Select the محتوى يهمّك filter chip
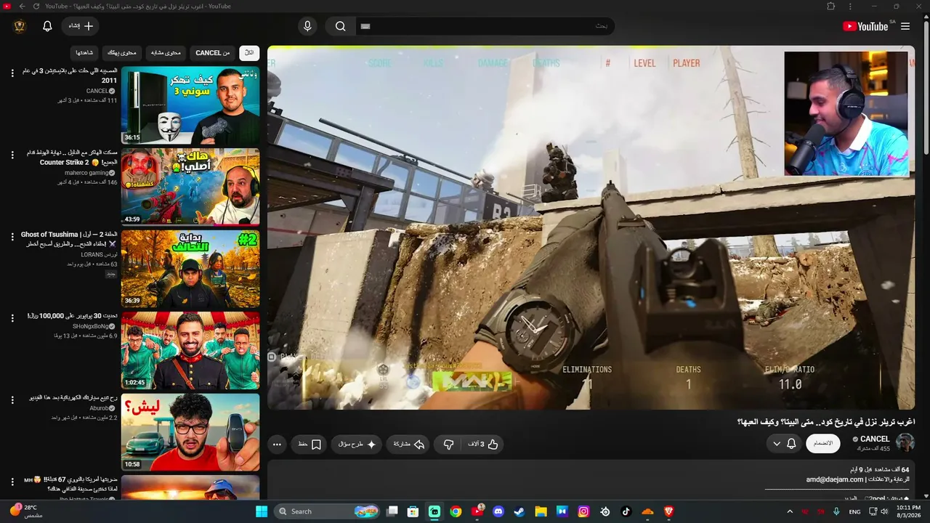 [x=122, y=53]
